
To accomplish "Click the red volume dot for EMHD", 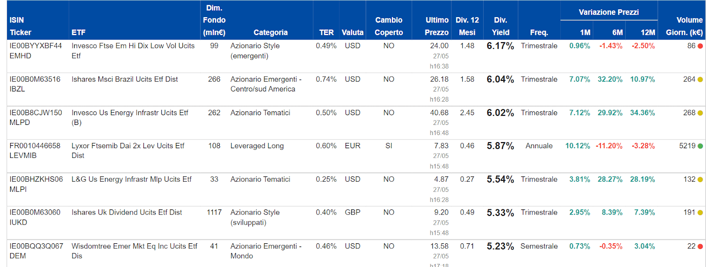I will click(x=700, y=46).
